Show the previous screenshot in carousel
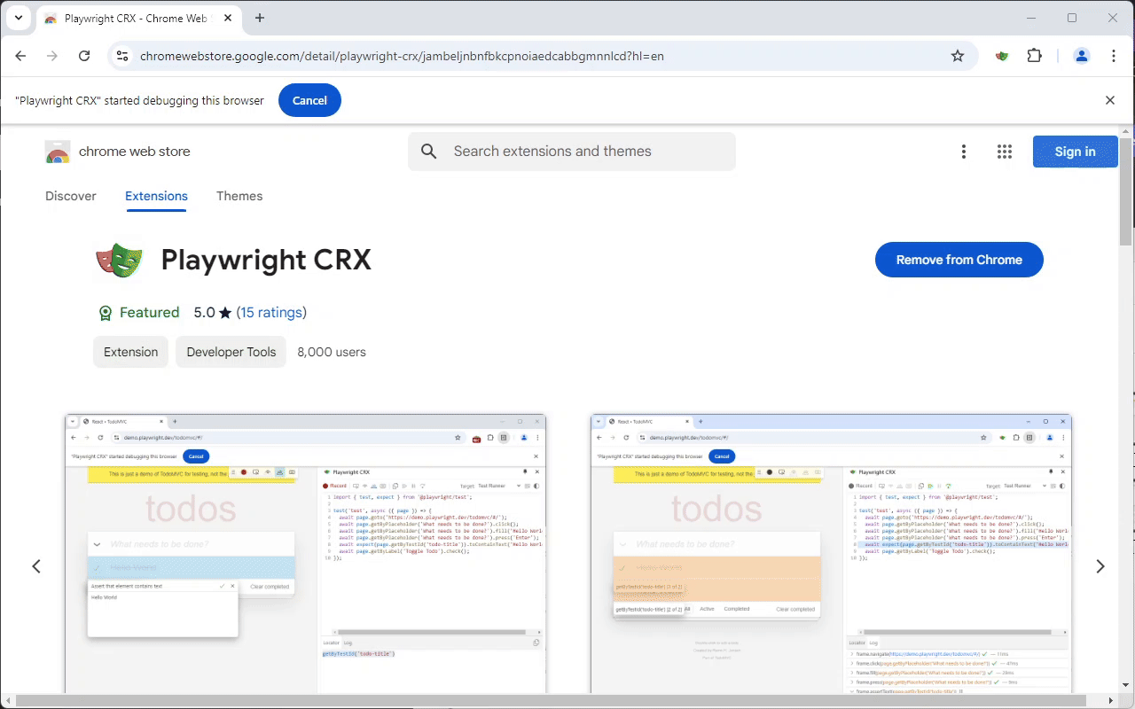This screenshot has height=709, width=1135. click(36, 566)
